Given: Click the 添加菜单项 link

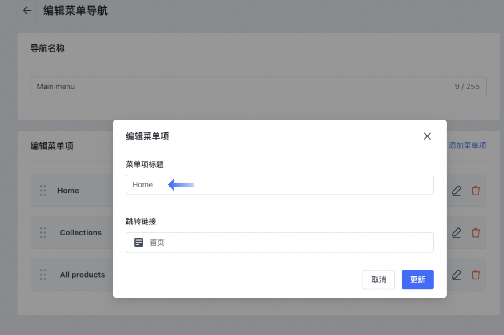Looking at the screenshot, I should [467, 145].
